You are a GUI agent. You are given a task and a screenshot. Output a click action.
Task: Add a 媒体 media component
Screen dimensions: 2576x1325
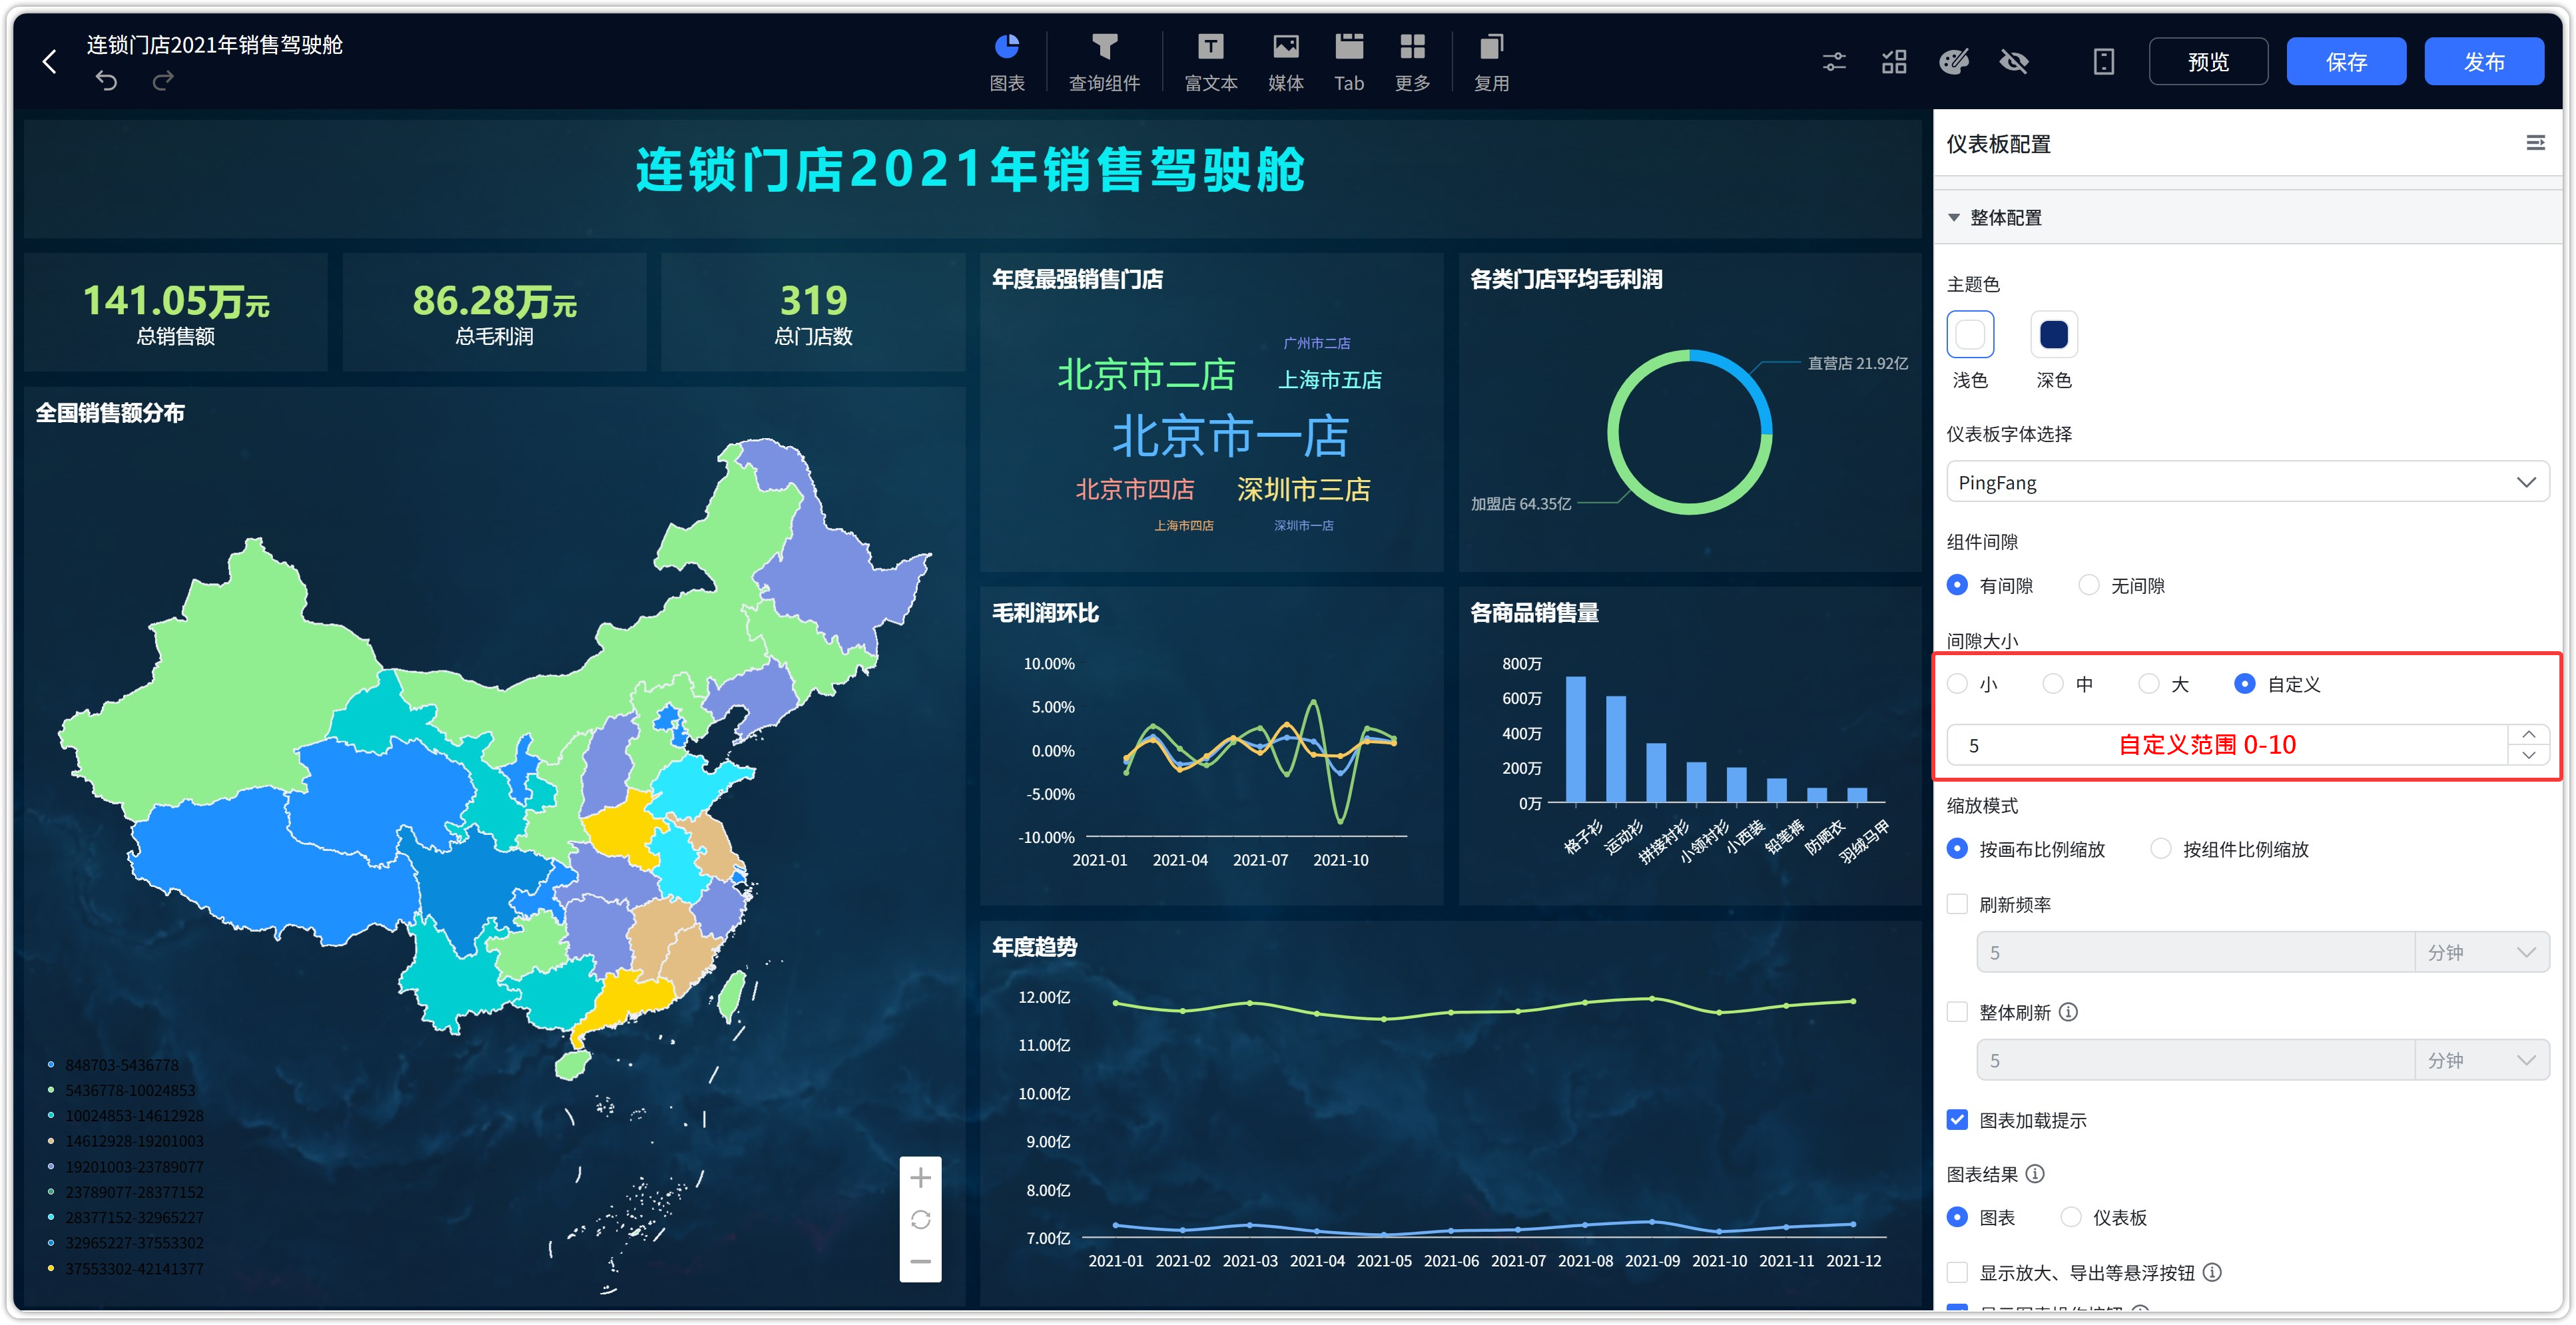(1285, 62)
